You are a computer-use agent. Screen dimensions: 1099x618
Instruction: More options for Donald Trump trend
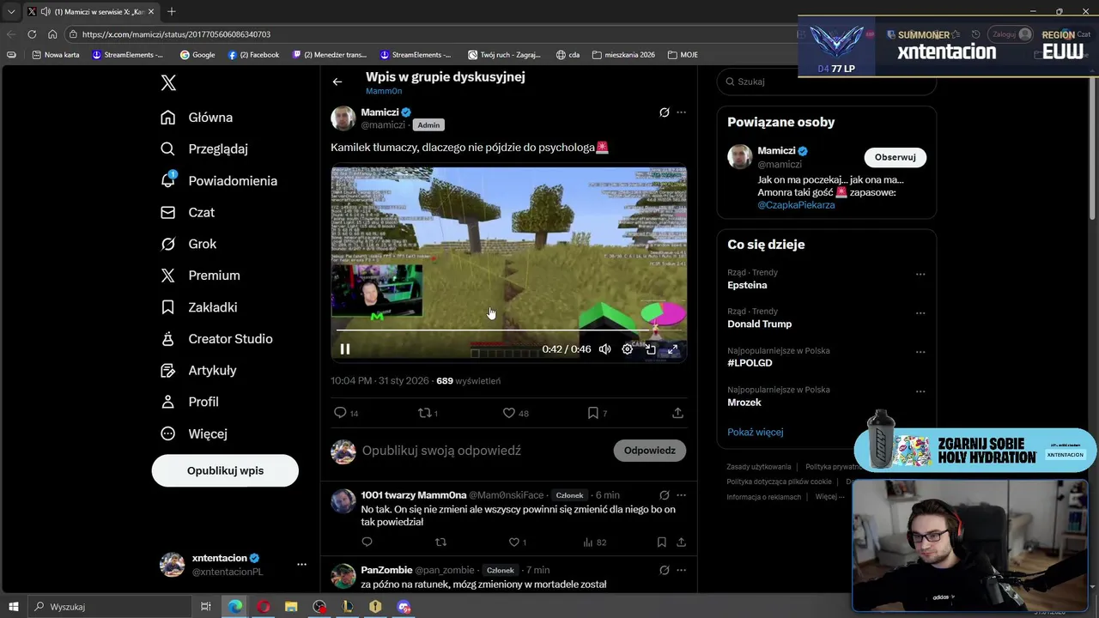pos(920,313)
